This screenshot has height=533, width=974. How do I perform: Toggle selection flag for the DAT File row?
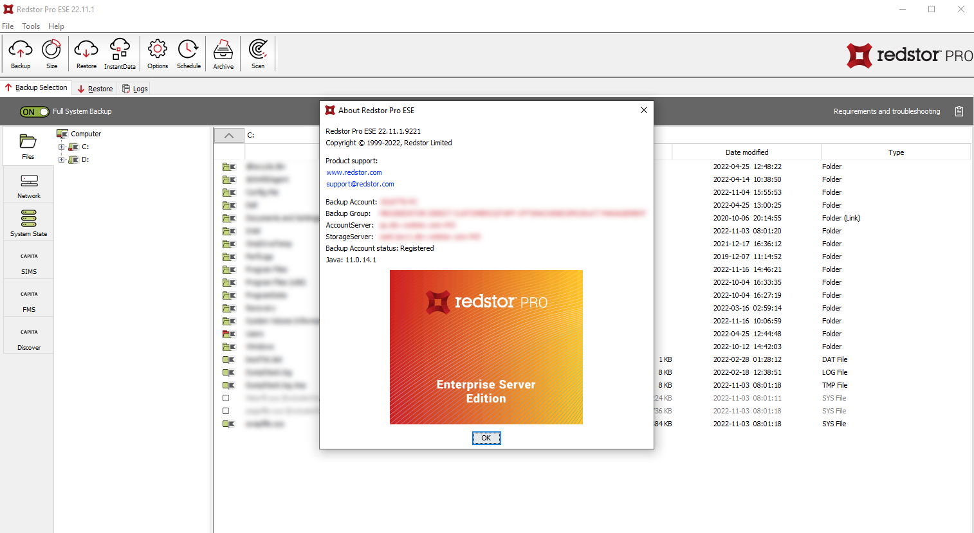(229, 359)
